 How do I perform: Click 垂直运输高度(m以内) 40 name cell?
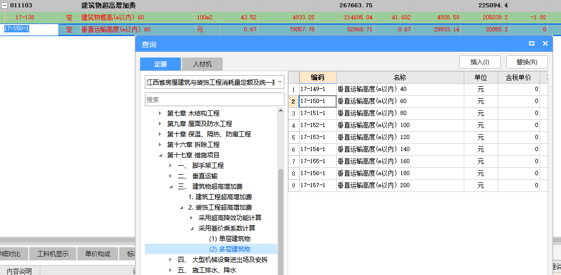400,89
